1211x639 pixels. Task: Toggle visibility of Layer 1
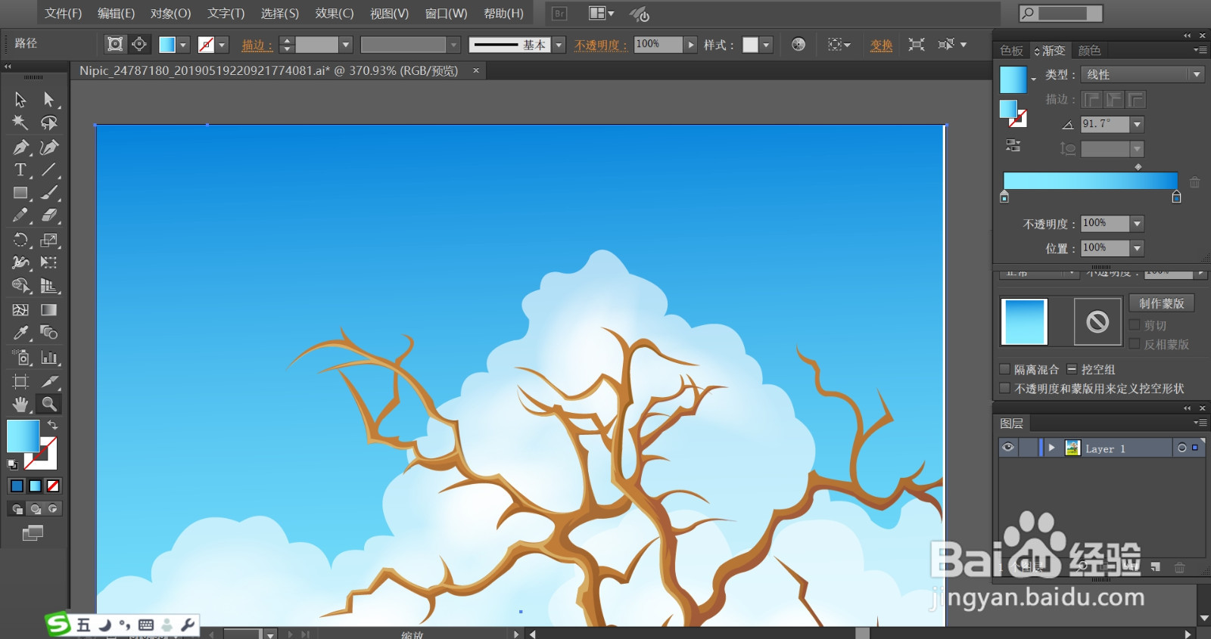click(x=1008, y=448)
